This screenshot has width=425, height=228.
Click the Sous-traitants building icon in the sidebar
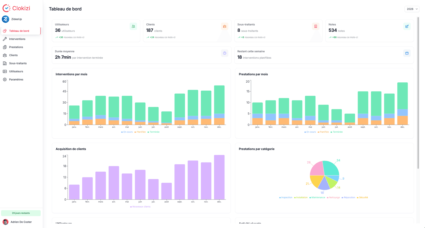tap(5, 63)
